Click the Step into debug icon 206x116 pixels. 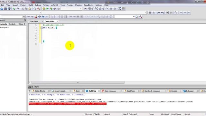97,9
